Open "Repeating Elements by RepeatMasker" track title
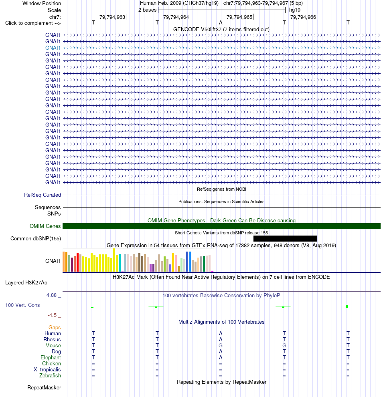The width and height of the screenshot is (381, 397). (x=221, y=382)
